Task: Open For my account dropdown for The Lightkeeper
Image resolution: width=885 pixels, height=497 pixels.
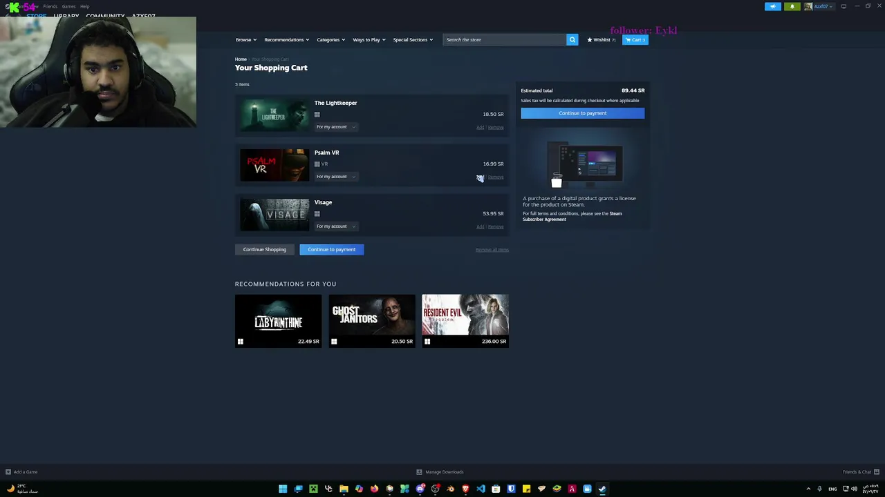Action: (336, 127)
